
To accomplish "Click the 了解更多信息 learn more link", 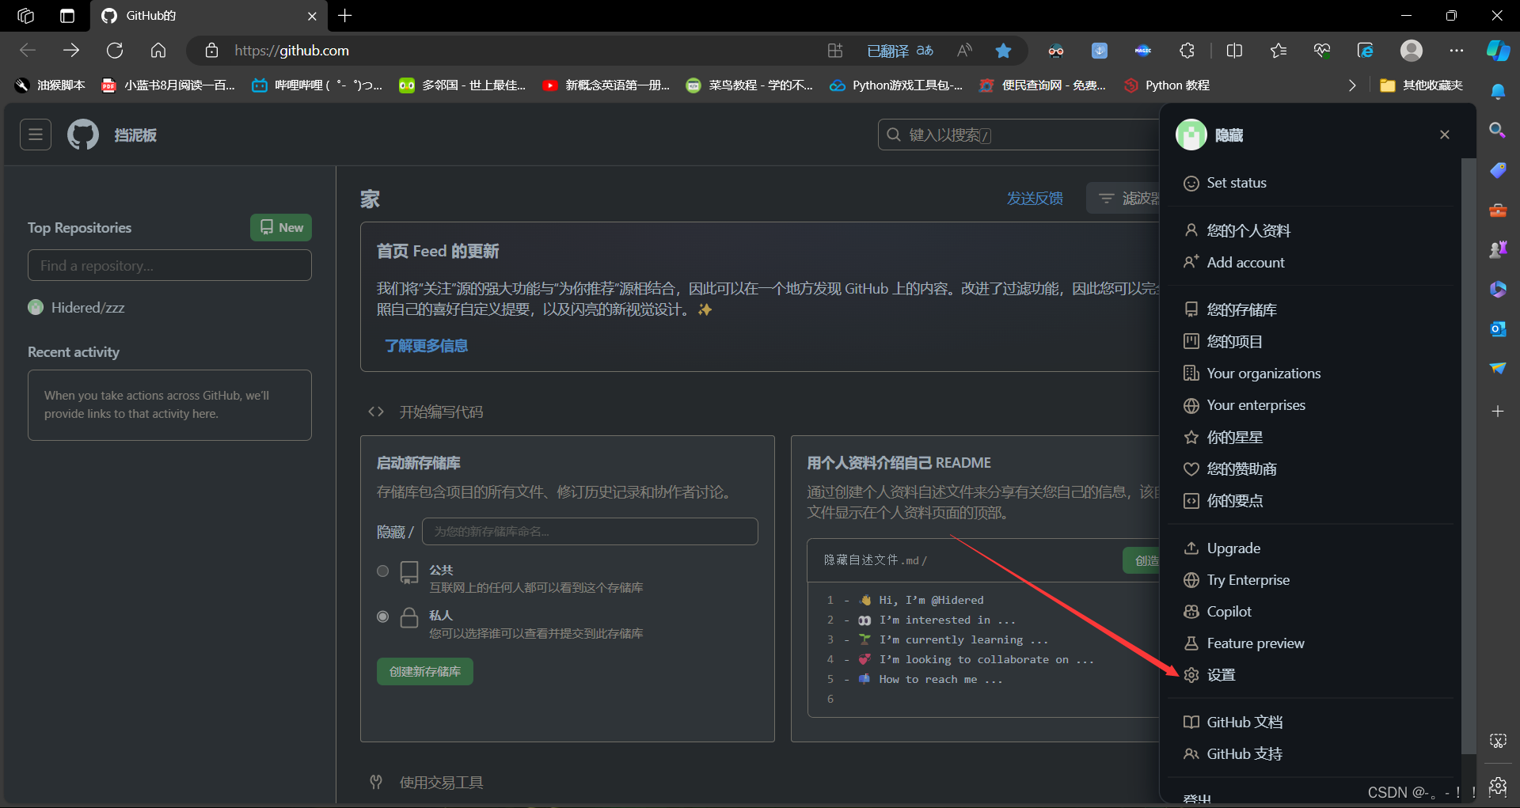I will click(x=426, y=346).
